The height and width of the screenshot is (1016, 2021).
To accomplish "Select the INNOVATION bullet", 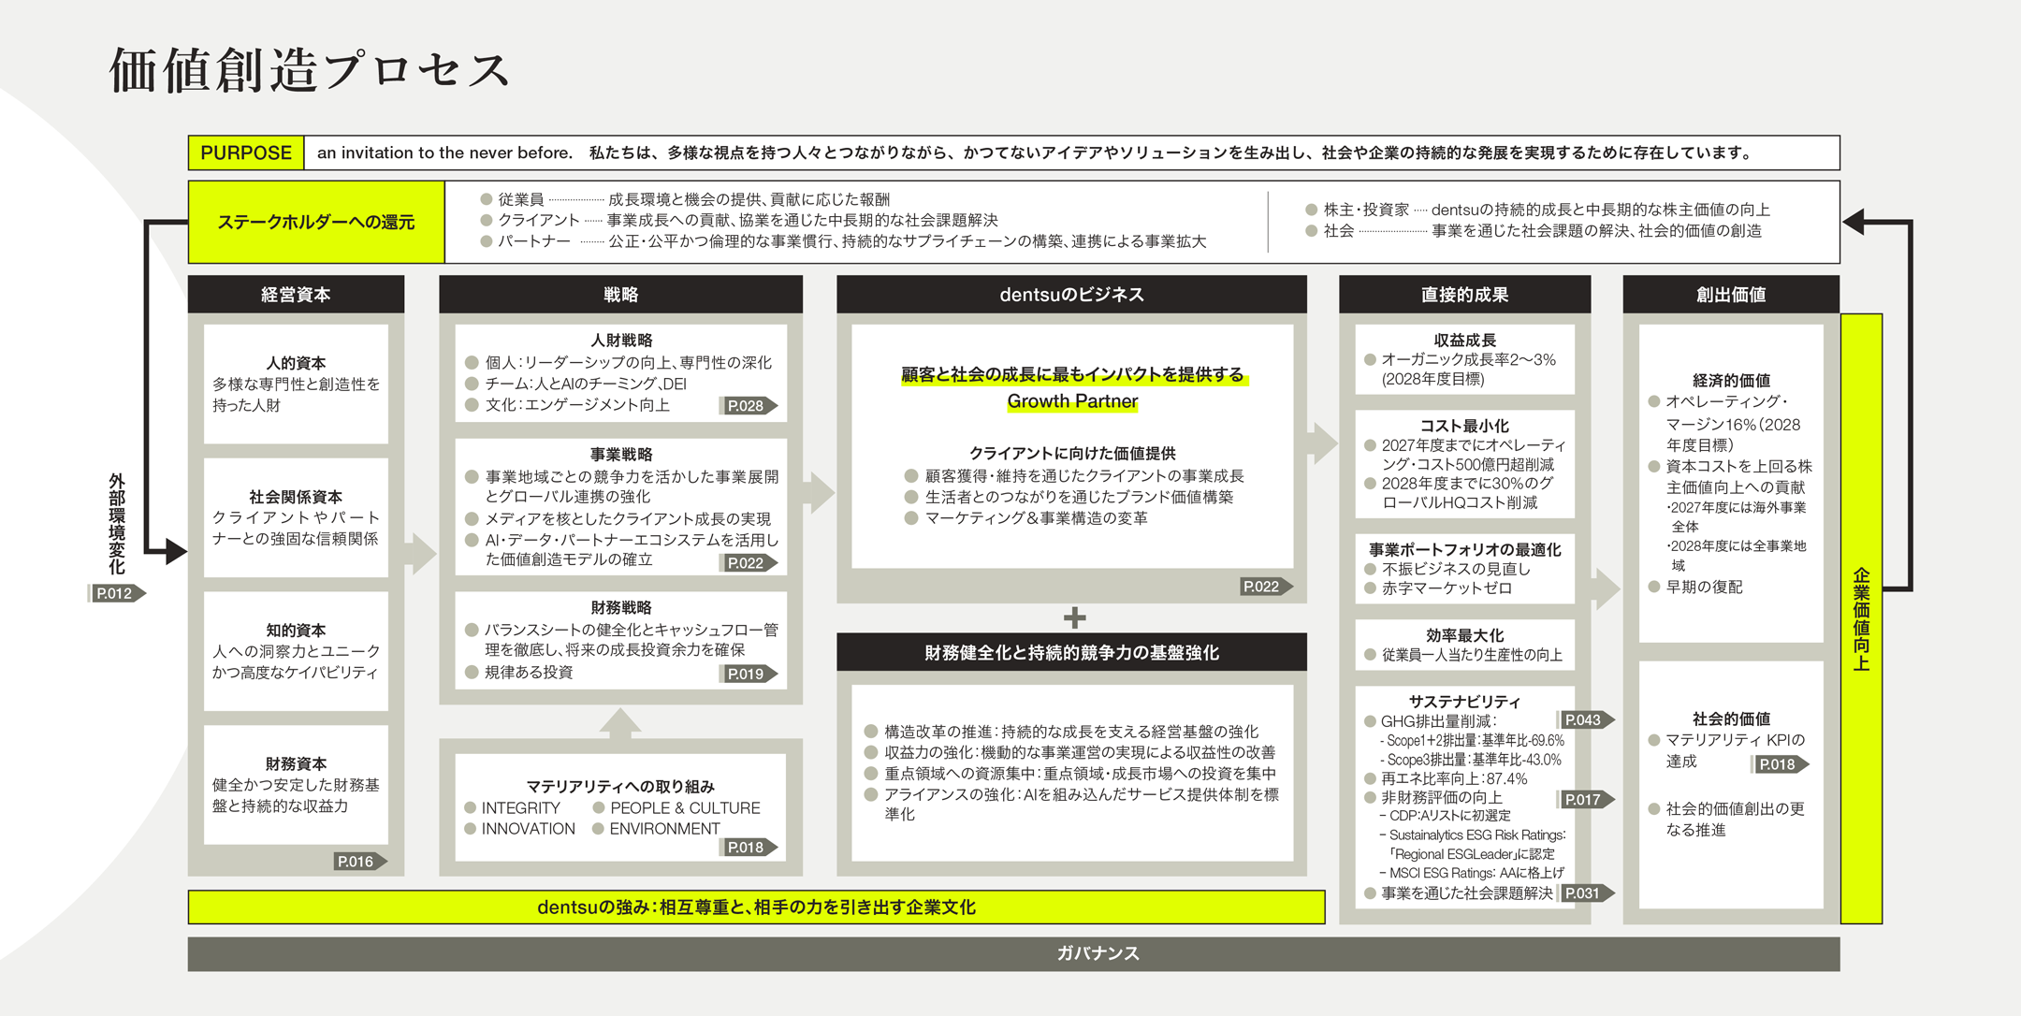I will (520, 829).
